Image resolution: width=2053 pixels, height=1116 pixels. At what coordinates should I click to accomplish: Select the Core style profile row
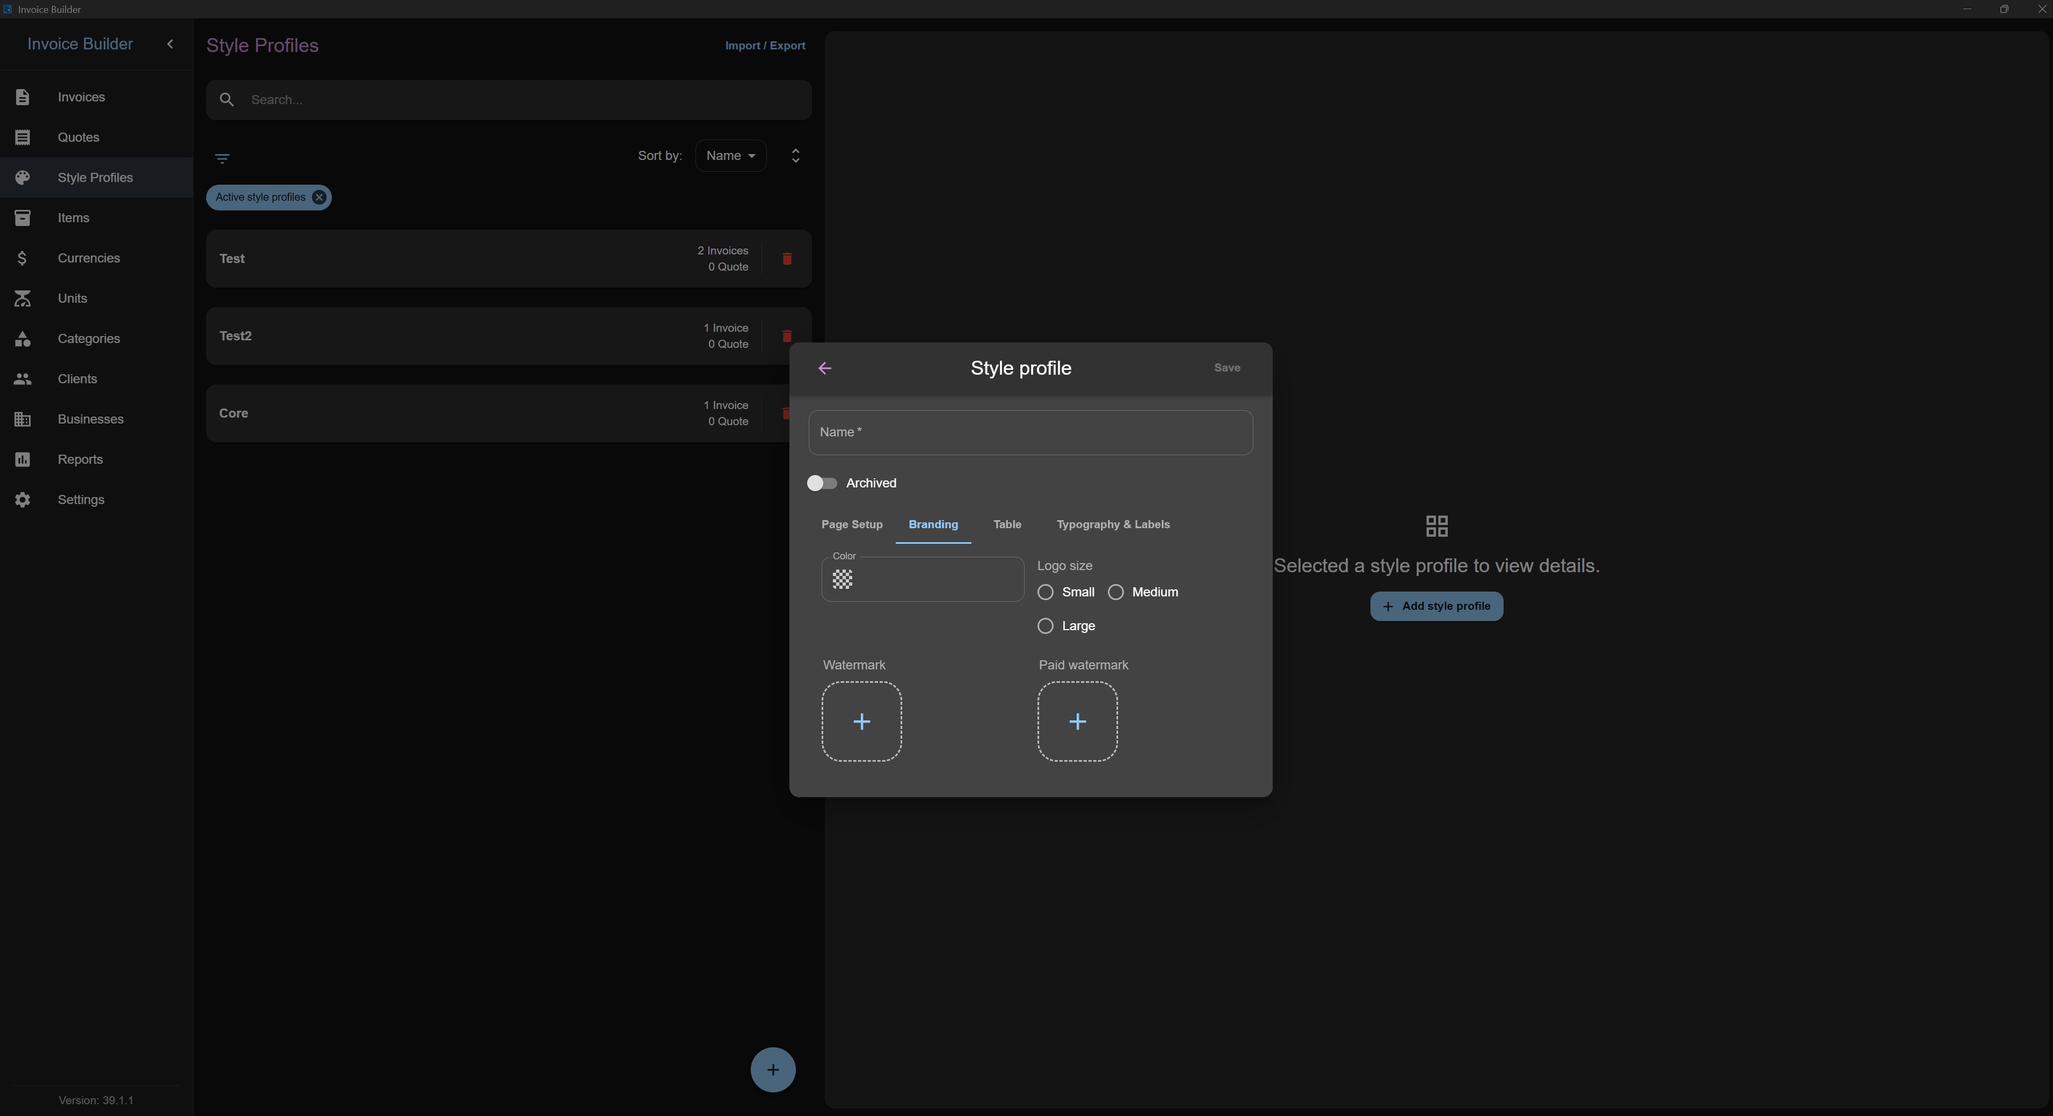tap(497, 413)
